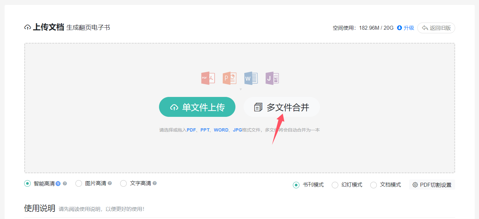Select 书刊模式 display mode

click(296, 185)
